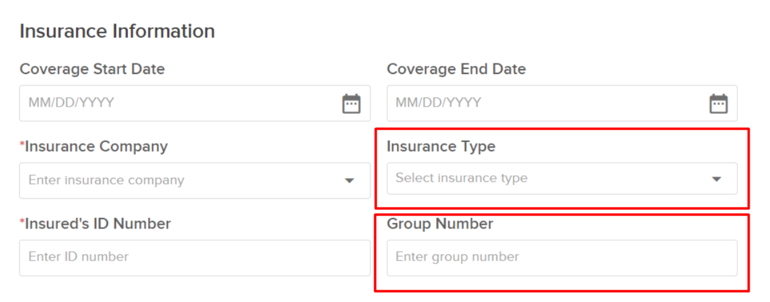Click the Coverage End Date label
Screen dimensions: 770x302
point(456,69)
